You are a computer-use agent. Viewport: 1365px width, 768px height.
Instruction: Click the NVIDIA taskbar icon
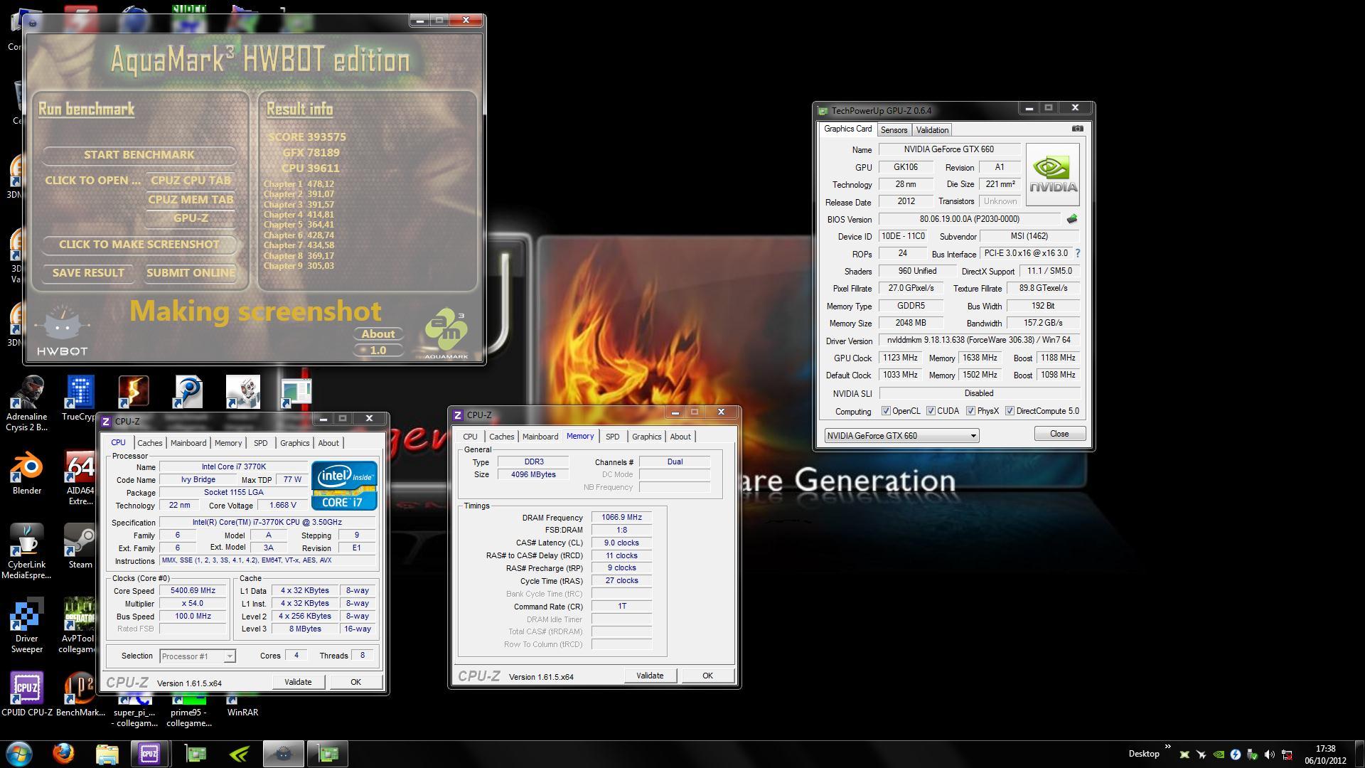point(240,754)
